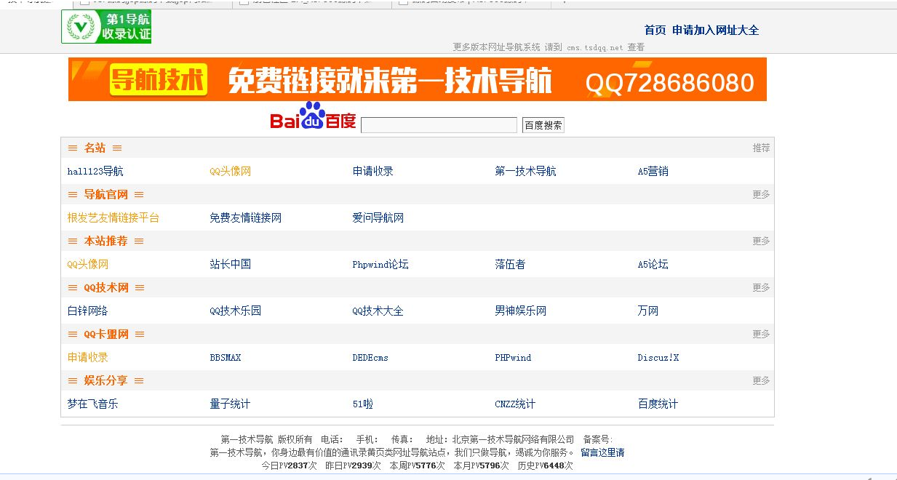The width and height of the screenshot is (897, 480).
Task: Check the middle checkbox at page top
Action: [243, 3]
